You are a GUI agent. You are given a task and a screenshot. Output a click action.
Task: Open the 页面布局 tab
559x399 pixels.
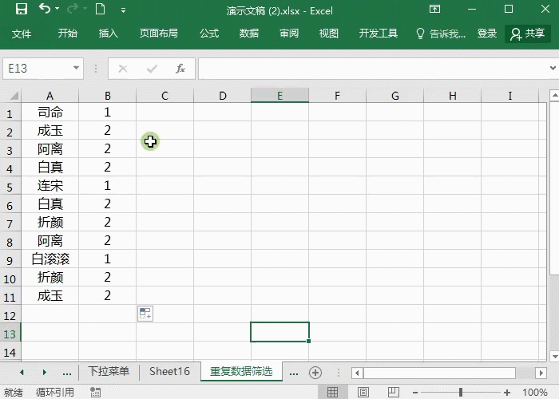click(x=158, y=34)
